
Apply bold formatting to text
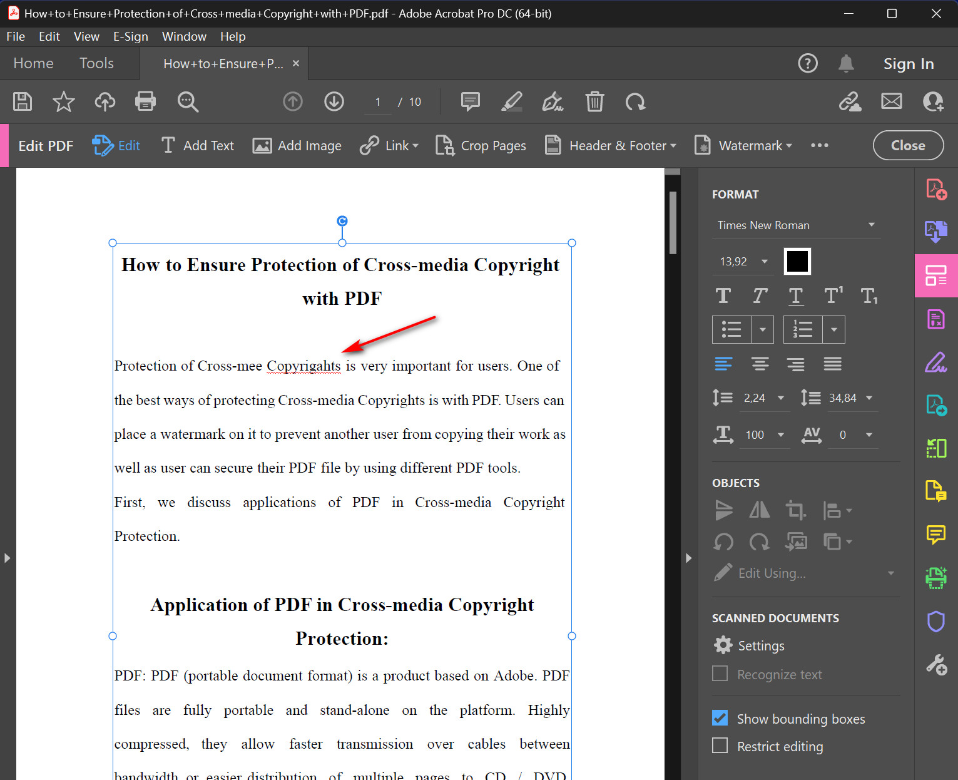(x=723, y=295)
